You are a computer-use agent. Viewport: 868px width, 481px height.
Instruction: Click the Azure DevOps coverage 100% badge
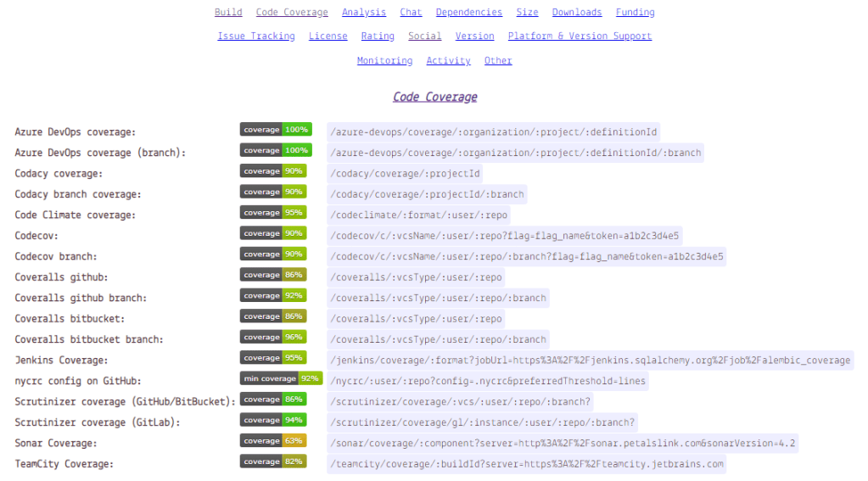276,130
